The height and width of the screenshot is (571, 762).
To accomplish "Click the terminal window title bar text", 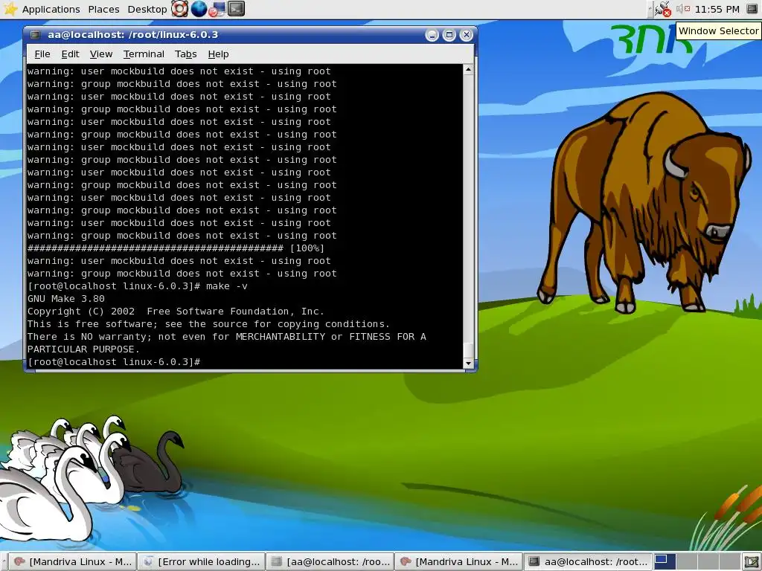I will point(132,34).
